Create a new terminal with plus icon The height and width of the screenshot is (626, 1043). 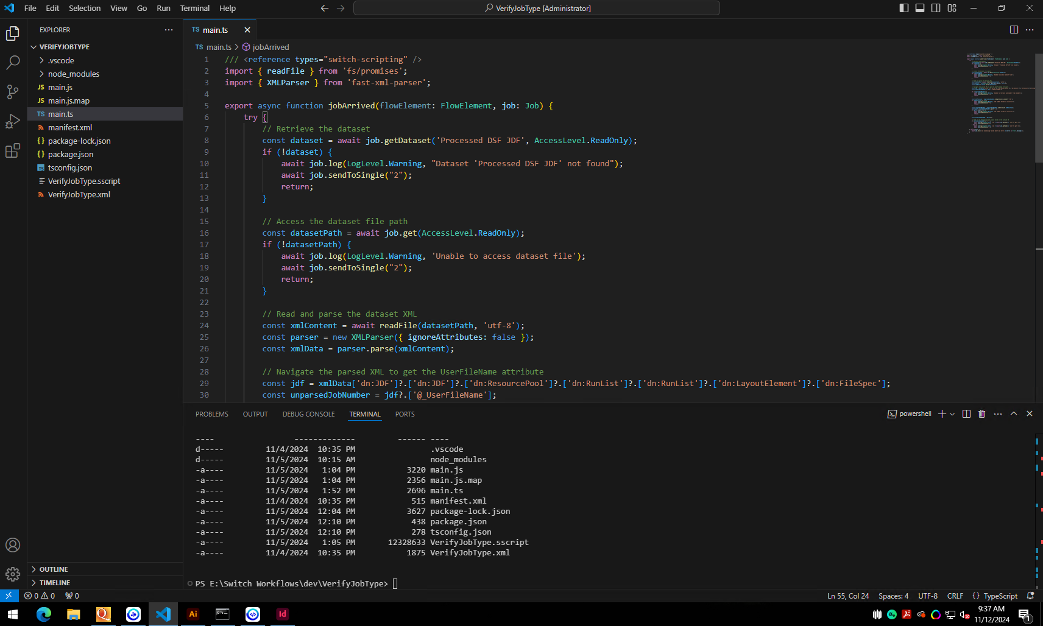pyautogui.click(x=942, y=414)
